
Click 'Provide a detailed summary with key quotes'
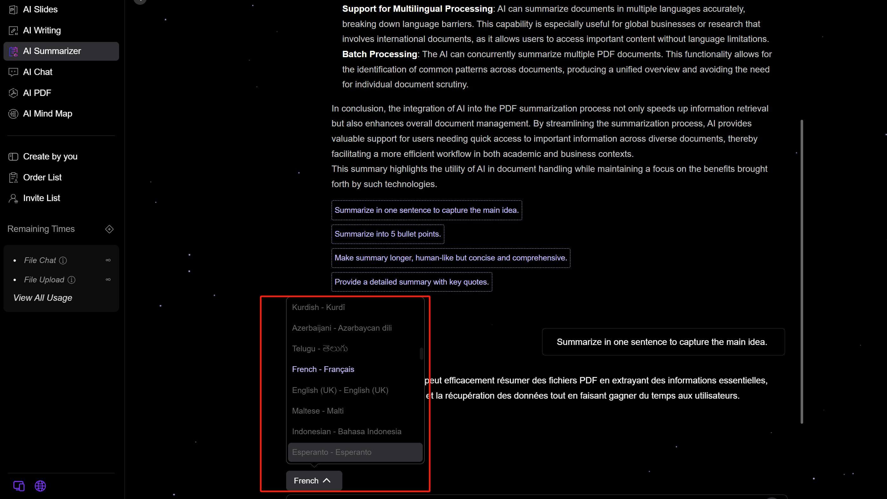click(412, 282)
